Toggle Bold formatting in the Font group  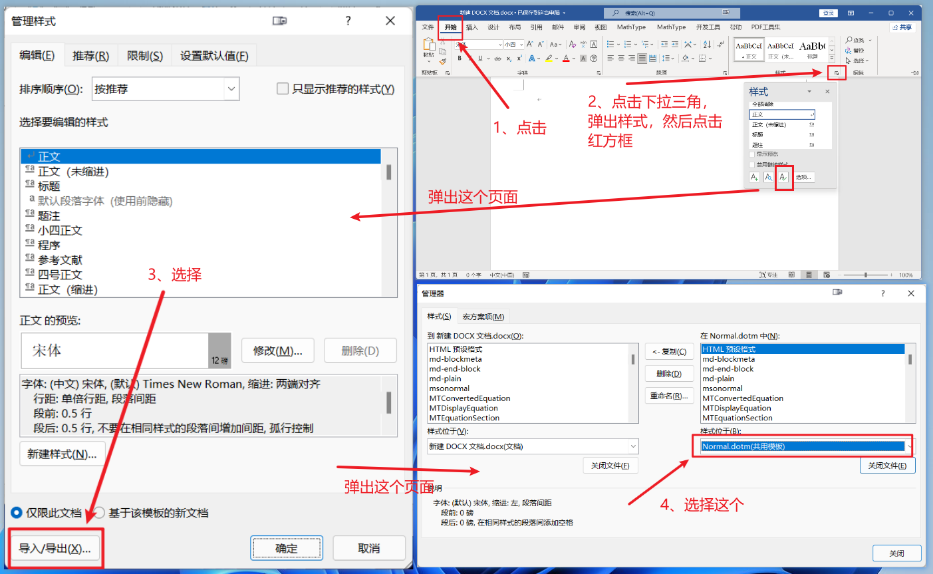click(460, 58)
